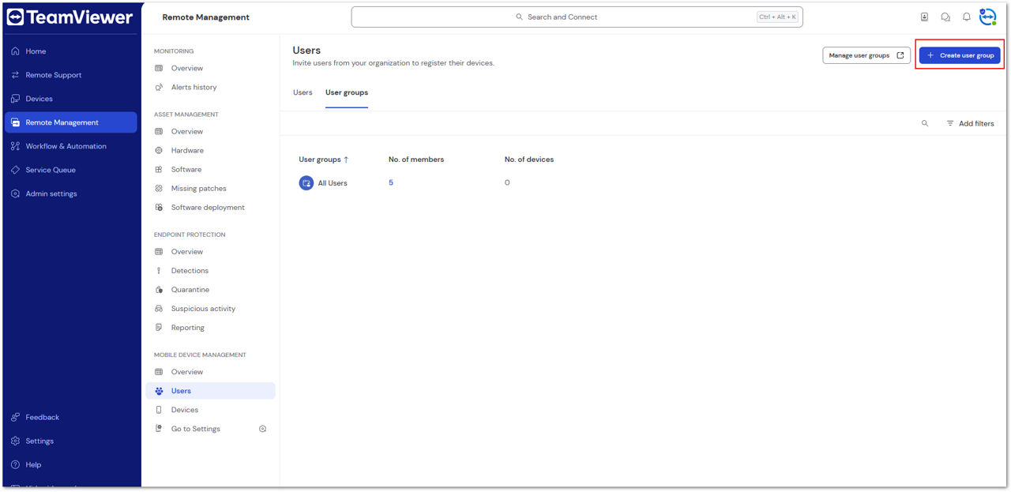Open the notifications bell
The width and height of the screenshot is (1011, 492).
pos(966,17)
